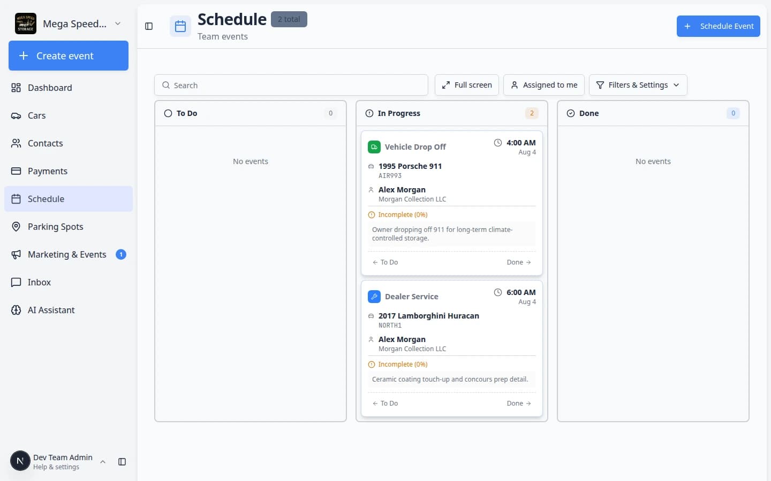
Task: Open the Dealer Service event title
Action: pos(412,297)
